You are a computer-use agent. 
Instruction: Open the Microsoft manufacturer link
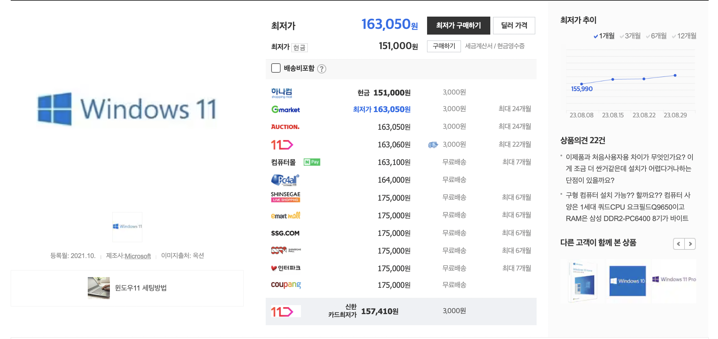coord(138,256)
